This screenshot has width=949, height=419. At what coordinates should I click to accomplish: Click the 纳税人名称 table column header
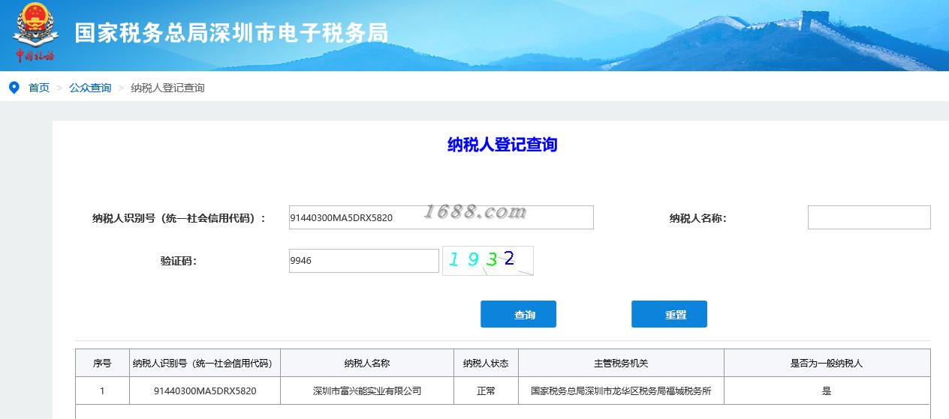tap(367, 363)
